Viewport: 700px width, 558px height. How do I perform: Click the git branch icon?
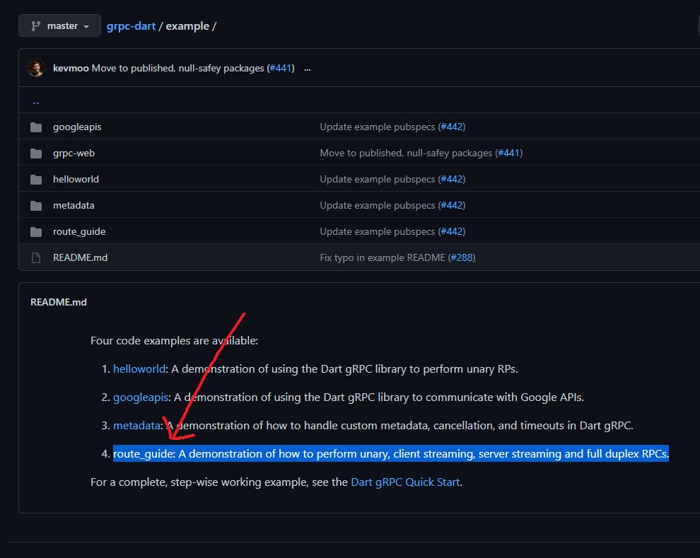click(x=36, y=26)
